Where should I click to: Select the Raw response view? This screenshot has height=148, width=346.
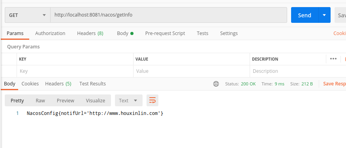pos(40,100)
